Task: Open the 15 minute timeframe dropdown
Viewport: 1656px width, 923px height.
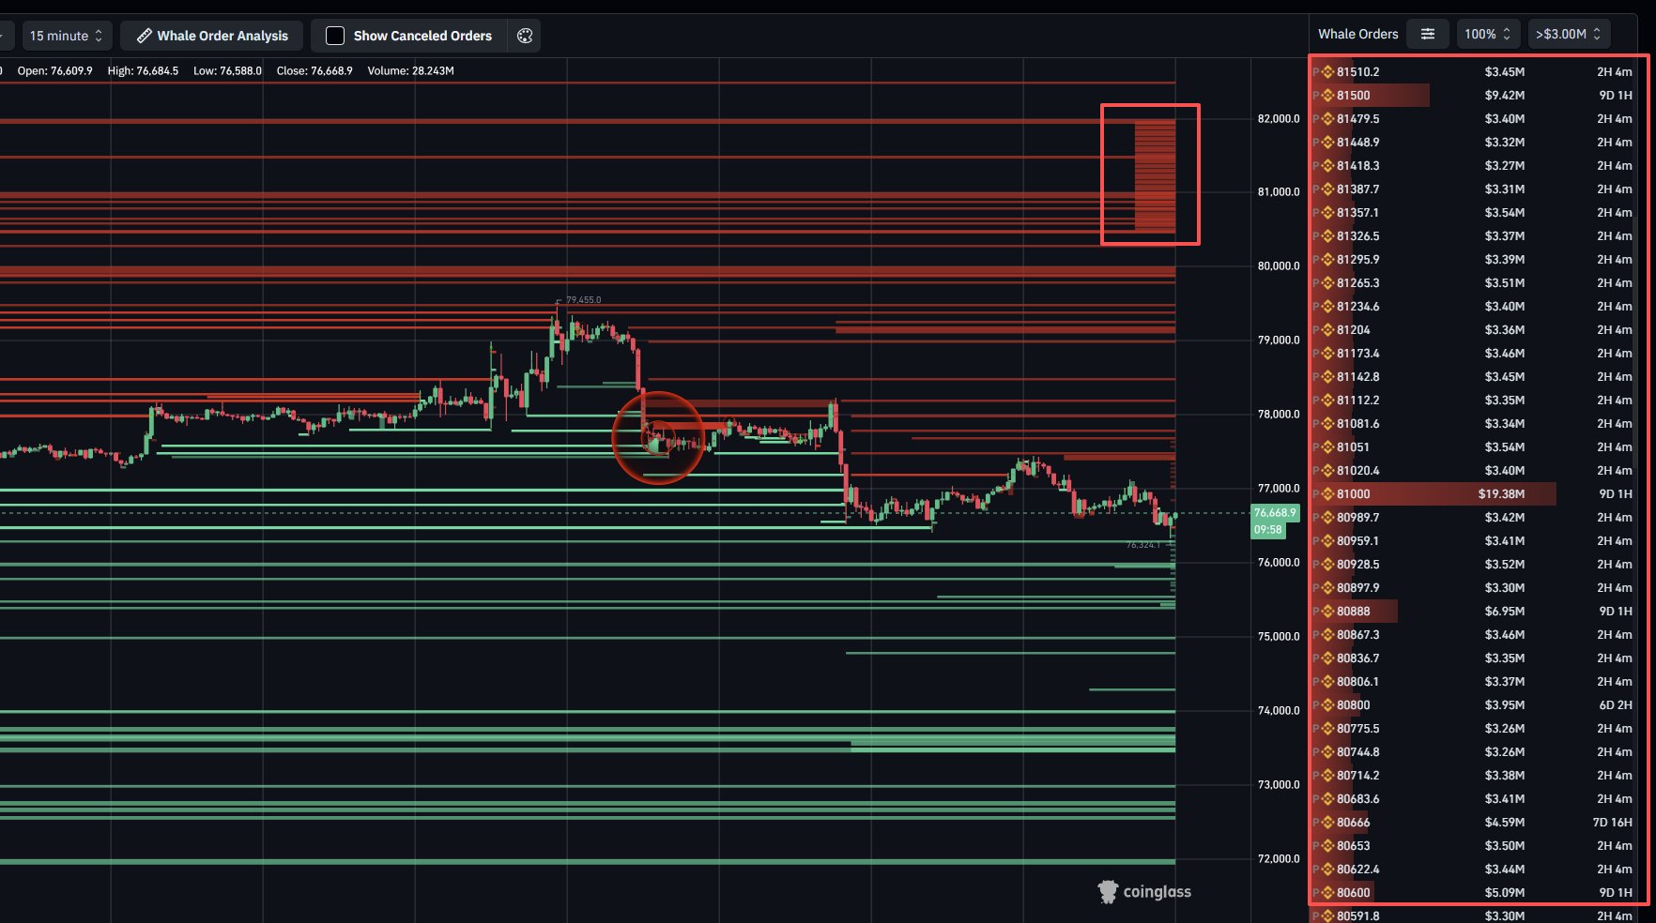Action: [x=67, y=36]
